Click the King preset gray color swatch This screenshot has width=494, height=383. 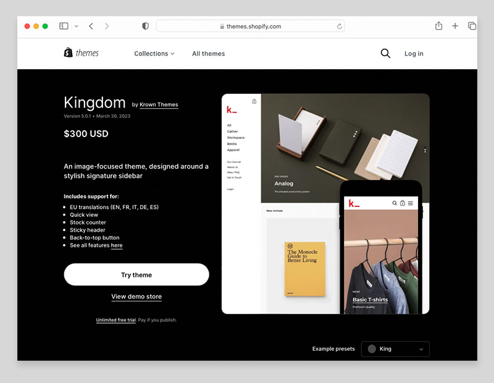click(x=372, y=349)
